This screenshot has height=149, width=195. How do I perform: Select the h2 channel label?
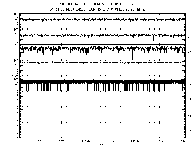pos(190,83)
